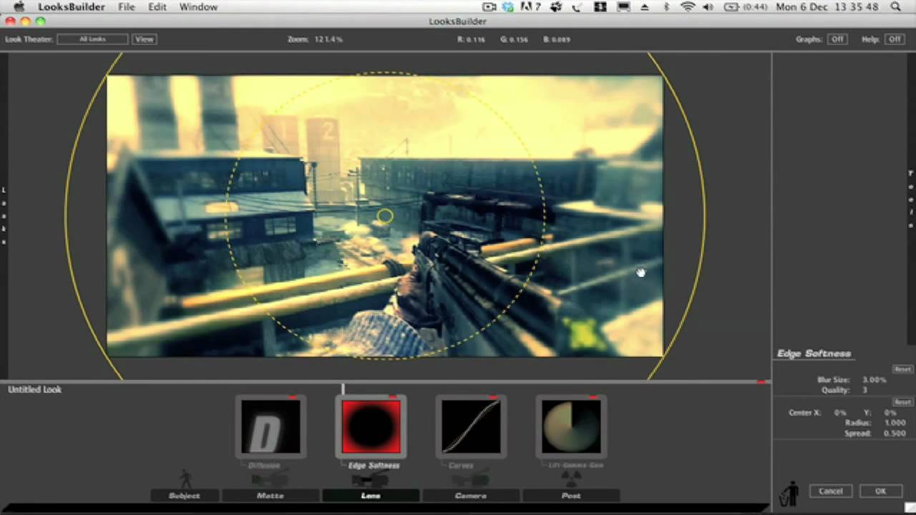Disable Edge Softness with its red indicator

pyautogui.click(x=392, y=397)
